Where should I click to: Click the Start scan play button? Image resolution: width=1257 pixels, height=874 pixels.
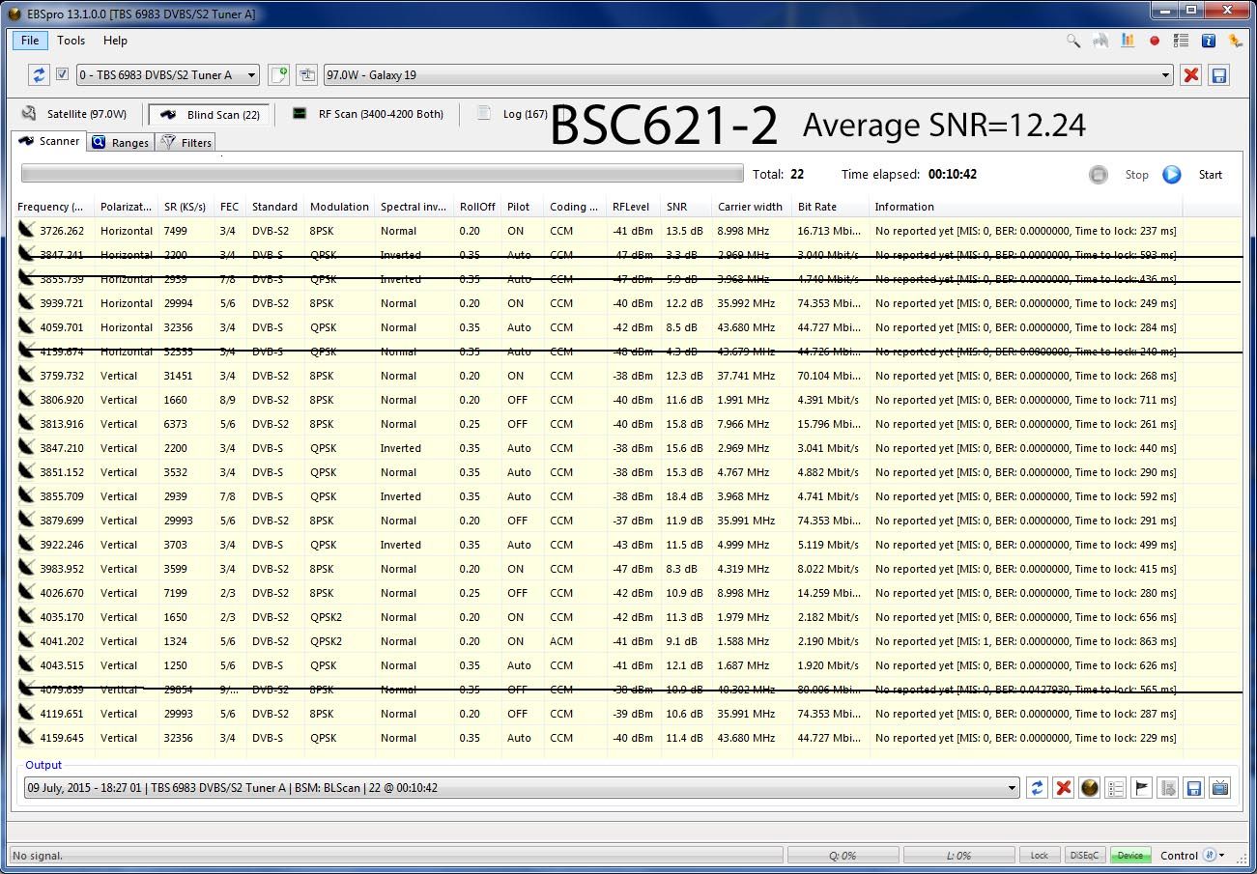click(1192, 175)
